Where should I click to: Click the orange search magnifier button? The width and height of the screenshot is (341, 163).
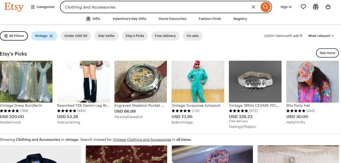(265, 7)
